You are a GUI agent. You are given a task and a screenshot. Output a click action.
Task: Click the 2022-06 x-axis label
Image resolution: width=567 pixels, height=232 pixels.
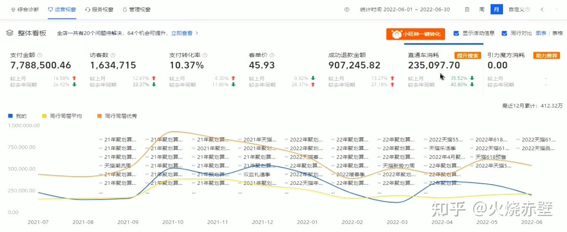tap(531, 222)
